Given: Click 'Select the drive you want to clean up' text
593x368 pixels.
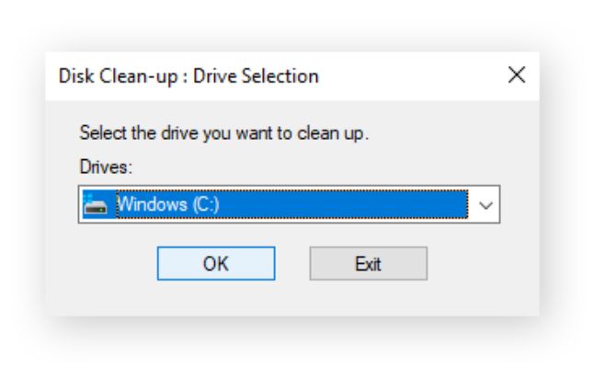Looking at the screenshot, I should (x=224, y=133).
